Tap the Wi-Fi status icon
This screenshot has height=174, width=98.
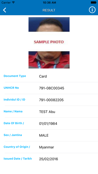click(x=13, y=2)
